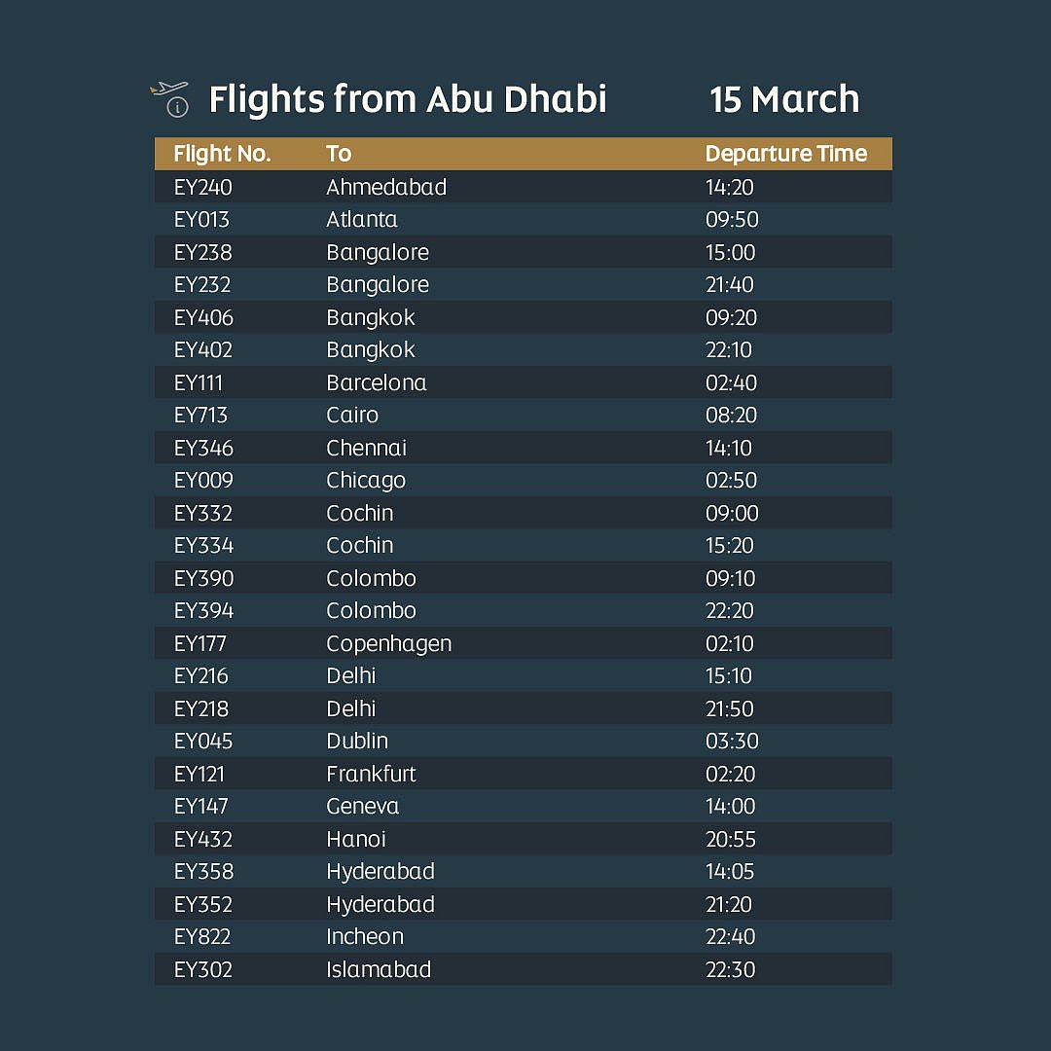Select flight number EY009

[x=203, y=480]
